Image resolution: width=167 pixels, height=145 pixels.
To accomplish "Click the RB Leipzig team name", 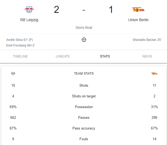I will point(29,20).
